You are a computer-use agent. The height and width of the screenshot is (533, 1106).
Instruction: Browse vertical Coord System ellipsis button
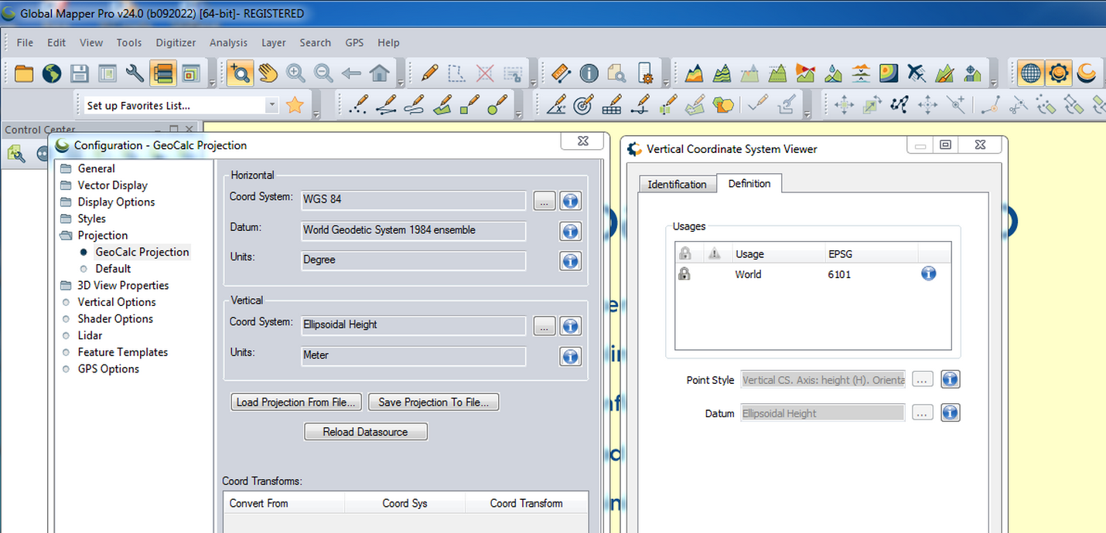[x=544, y=326]
